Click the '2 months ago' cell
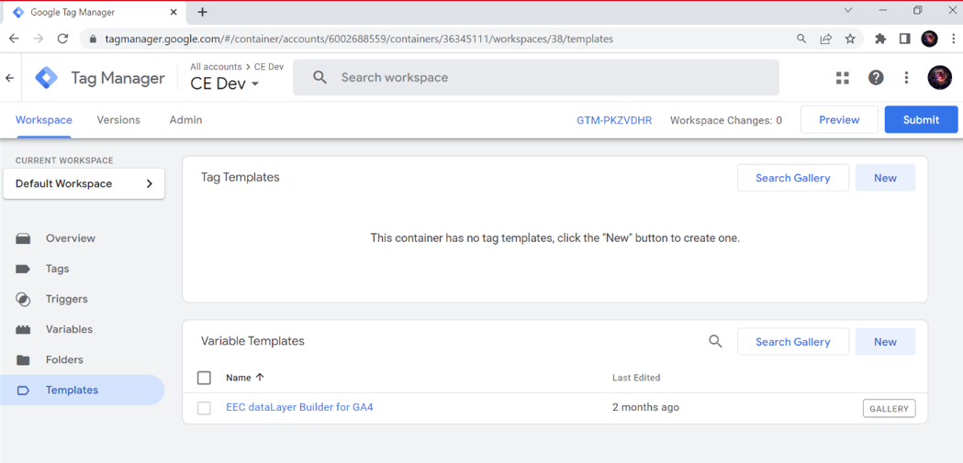 645,407
